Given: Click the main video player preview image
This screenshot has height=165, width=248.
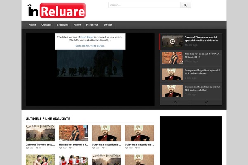Looking at the screenshot, I should coord(90,63).
